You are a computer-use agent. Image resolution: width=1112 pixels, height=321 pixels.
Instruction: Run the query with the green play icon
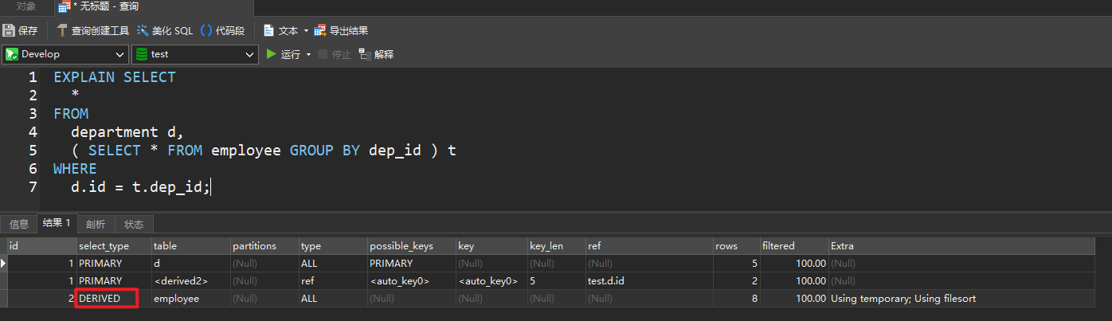(272, 54)
